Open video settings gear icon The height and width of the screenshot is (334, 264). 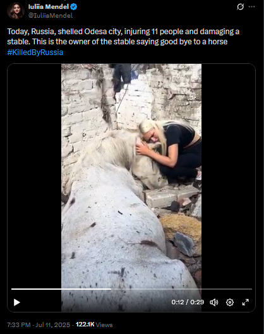pos(230,302)
